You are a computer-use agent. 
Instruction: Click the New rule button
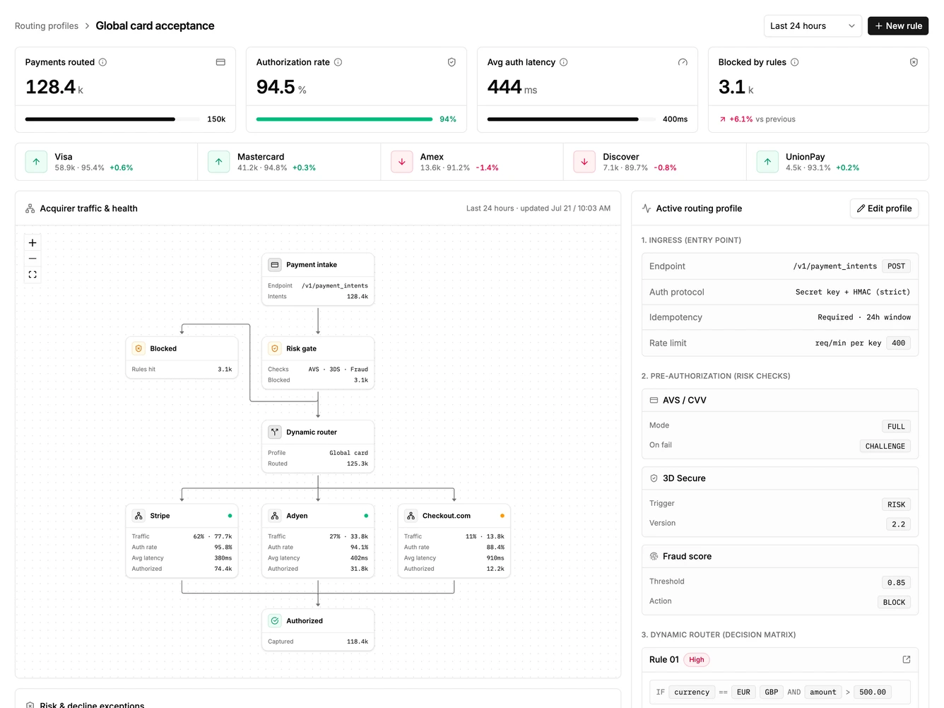coord(898,25)
